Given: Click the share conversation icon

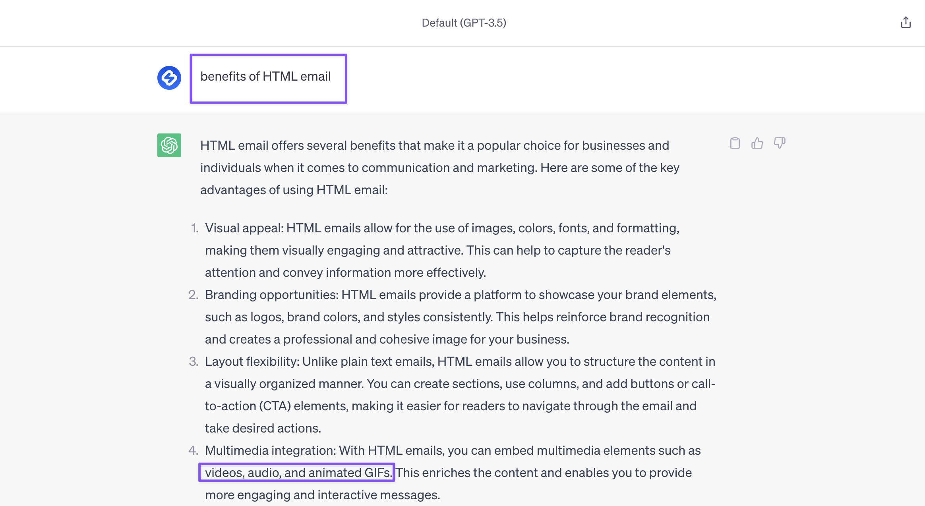Looking at the screenshot, I should coord(906,23).
